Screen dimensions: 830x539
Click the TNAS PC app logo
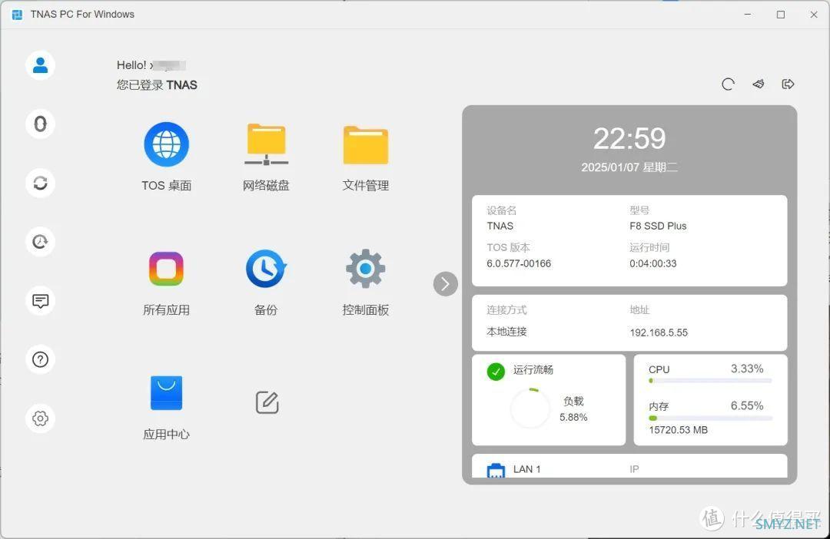tap(17, 15)
